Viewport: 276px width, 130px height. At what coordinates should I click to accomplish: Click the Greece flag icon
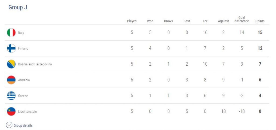point(11,96)
